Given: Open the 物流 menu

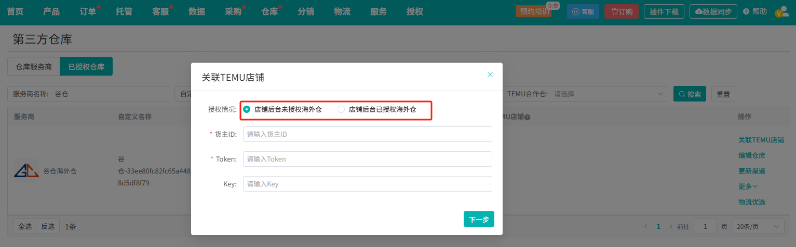Looking at the screenshot, I should pyautogui.click(x=342, y=11).
